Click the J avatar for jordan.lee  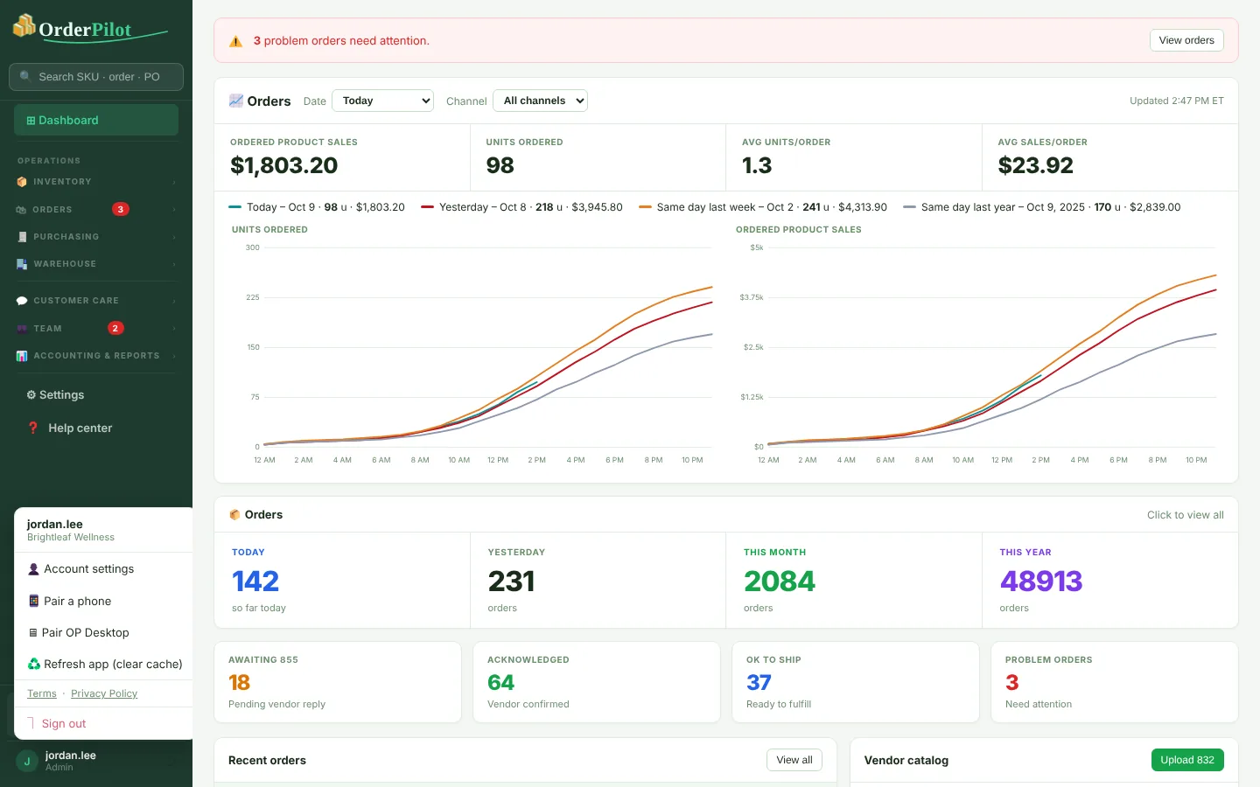pyautogui.click(x=27, y=762)
